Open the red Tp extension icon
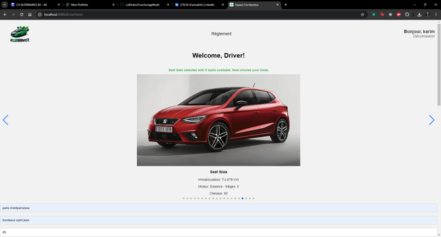 coord(382,14)
